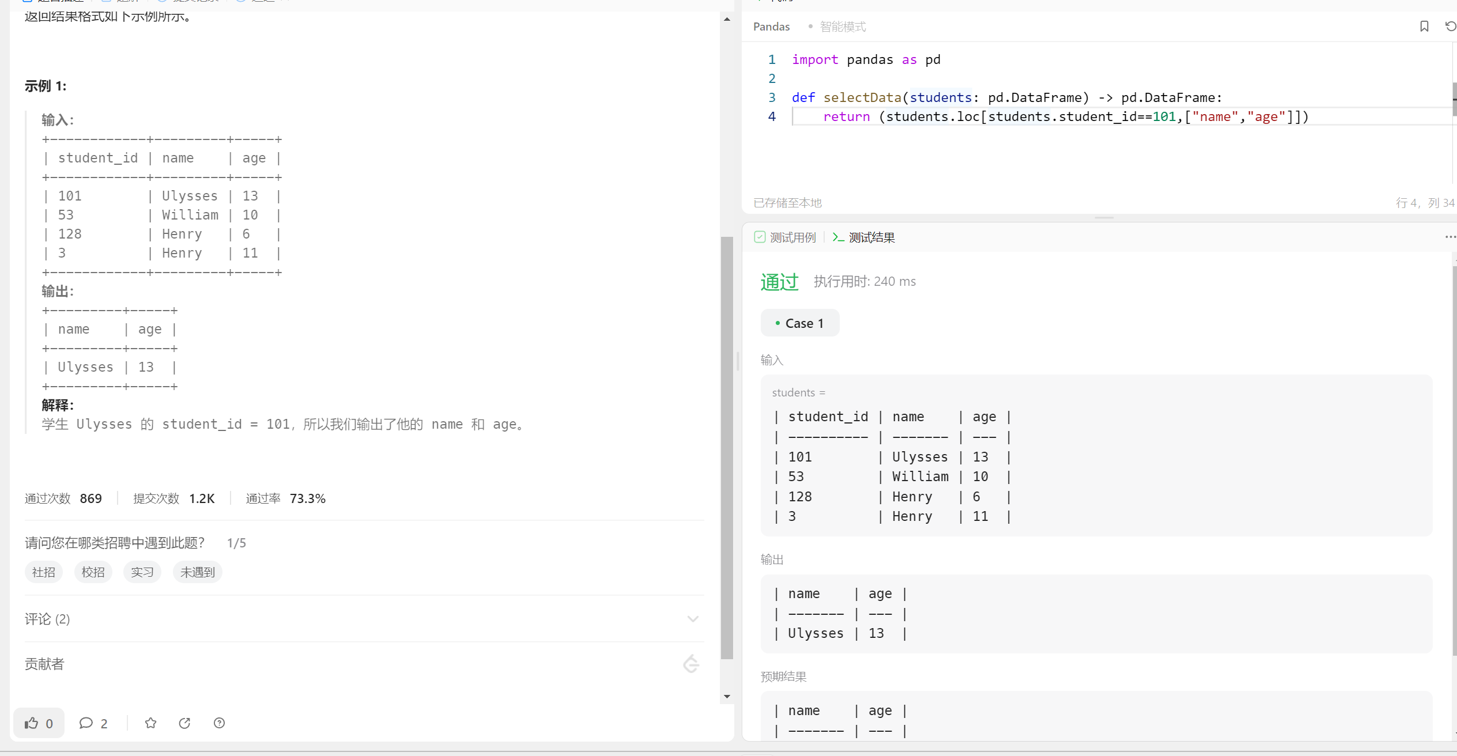Click the share arrow icon
Image resolution: width=1457 pixels, height=756 pixels.
(184, 723)
